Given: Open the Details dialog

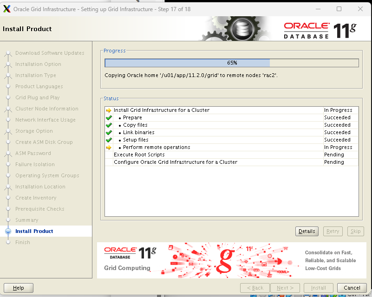Looking at the screenshot, I should (x=307, y=231).
